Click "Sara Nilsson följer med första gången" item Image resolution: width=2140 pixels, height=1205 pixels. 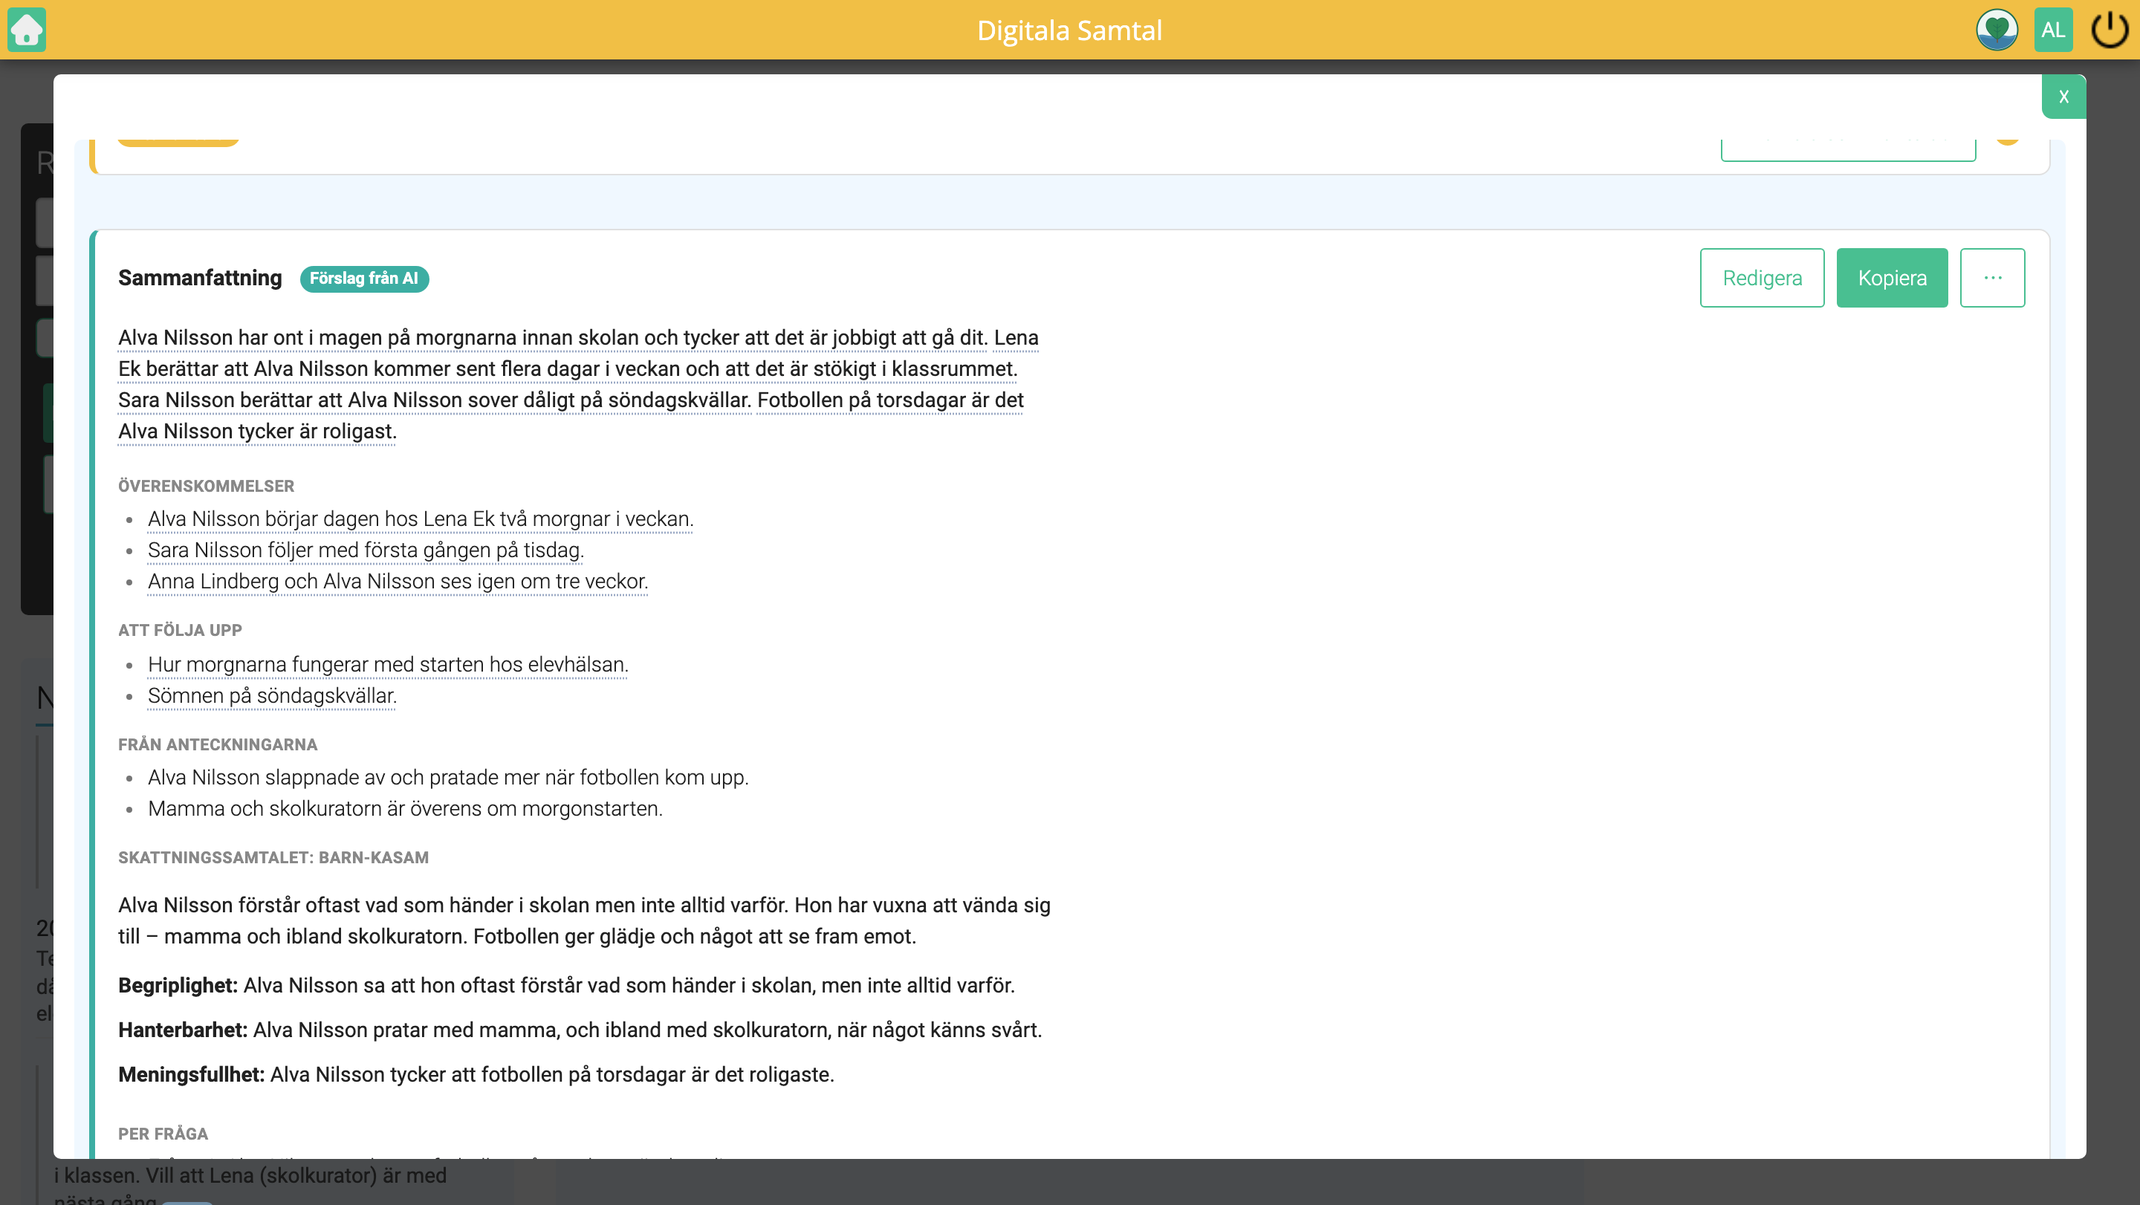point(366,550)
